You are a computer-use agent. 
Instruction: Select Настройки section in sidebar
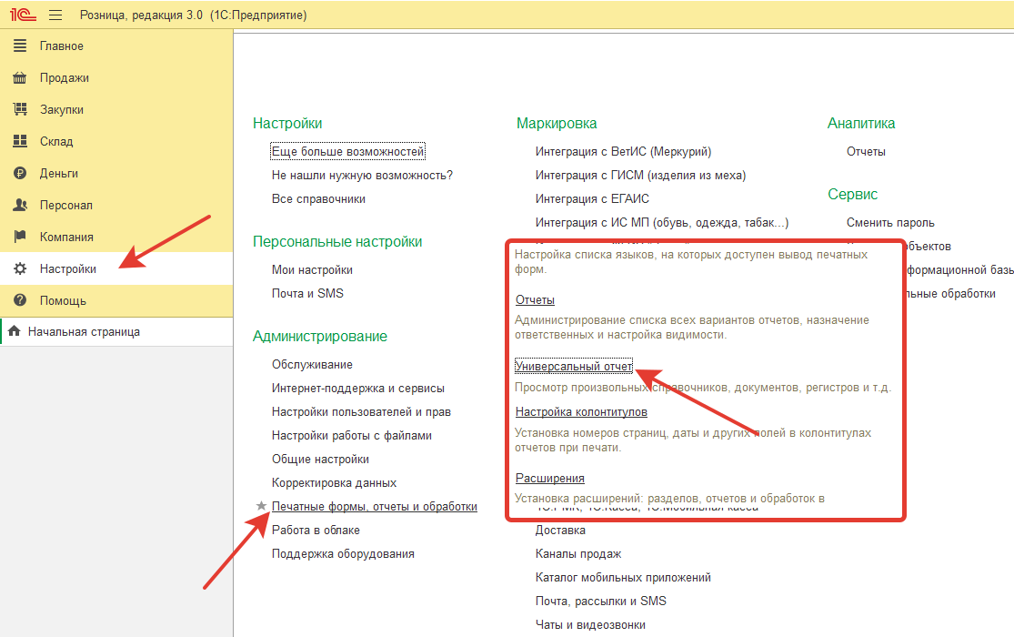67,269
